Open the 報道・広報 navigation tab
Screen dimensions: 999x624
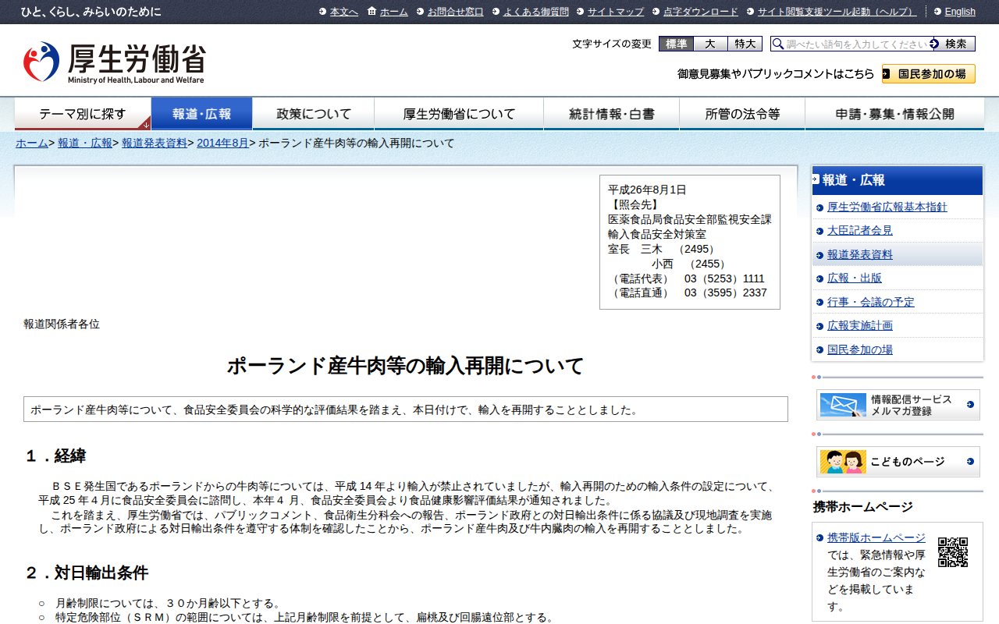(x=201, y=114)
